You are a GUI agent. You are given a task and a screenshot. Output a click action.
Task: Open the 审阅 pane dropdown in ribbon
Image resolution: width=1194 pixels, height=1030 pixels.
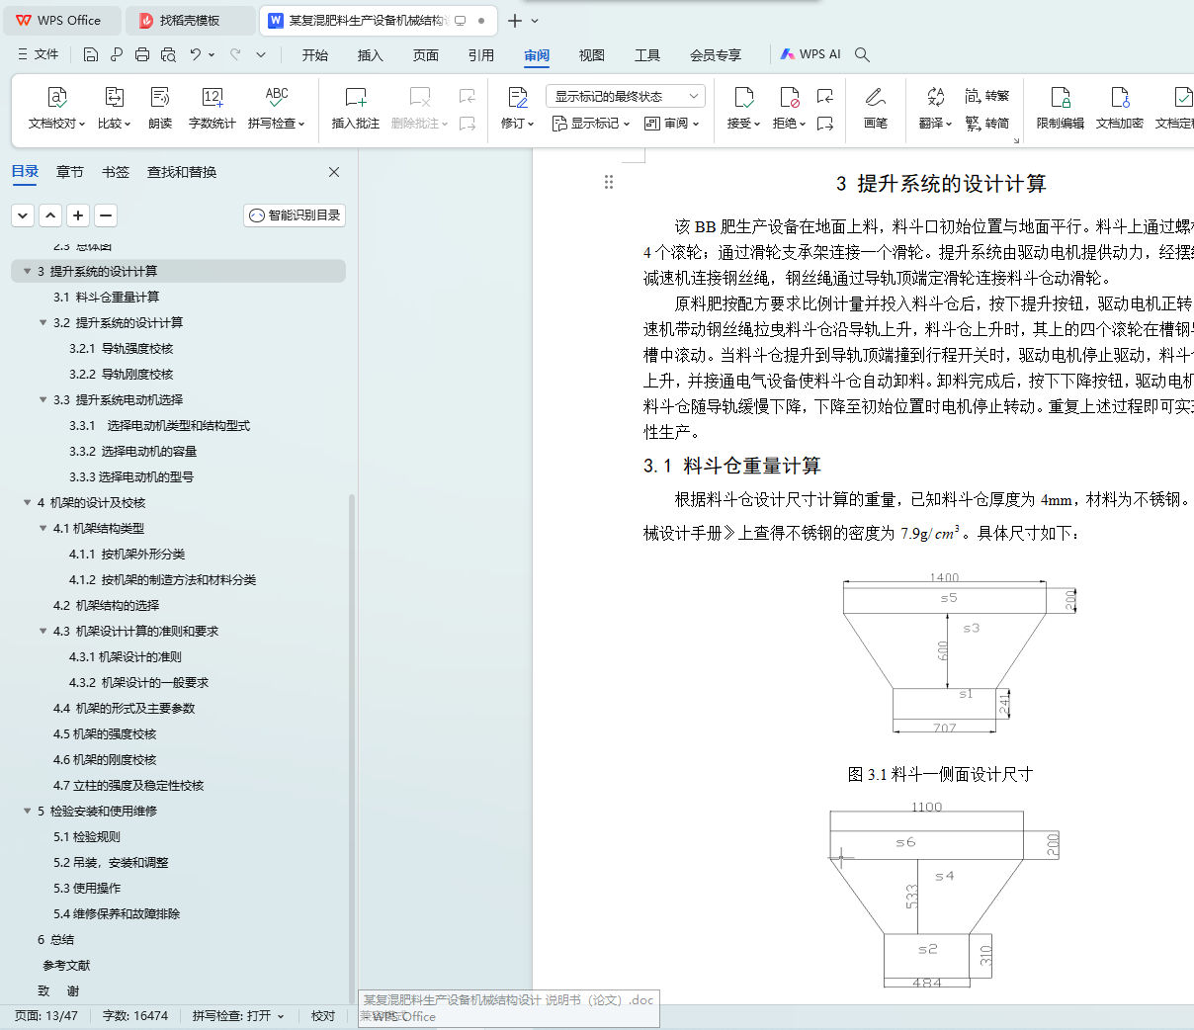(672, 124)
